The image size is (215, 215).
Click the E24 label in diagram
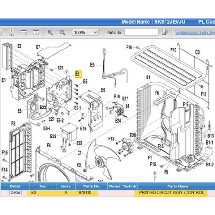click(118, 121)
